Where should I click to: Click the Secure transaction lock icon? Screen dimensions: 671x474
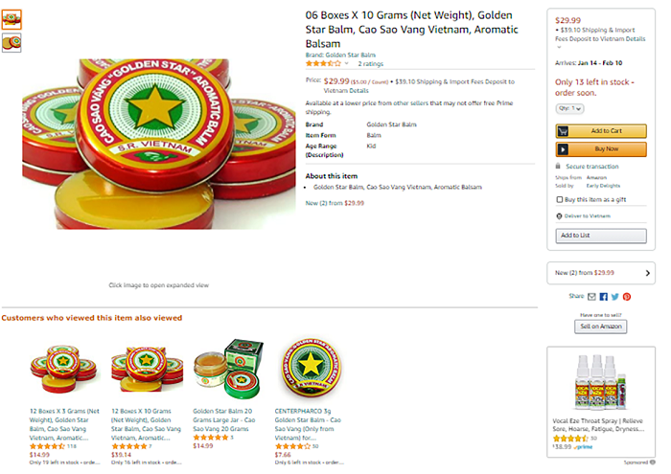click(x=559, y=166)
